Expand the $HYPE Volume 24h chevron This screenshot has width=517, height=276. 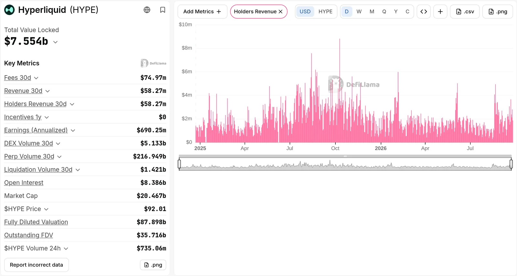click(66, 249)
